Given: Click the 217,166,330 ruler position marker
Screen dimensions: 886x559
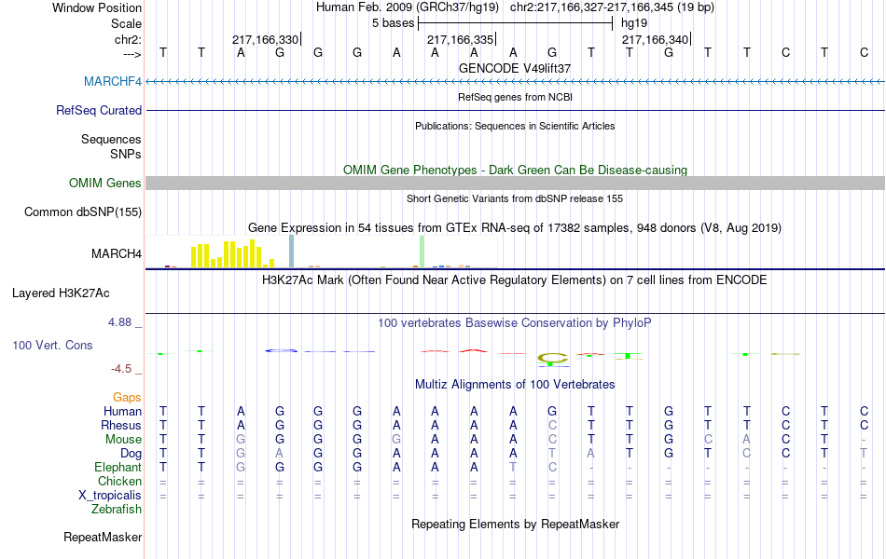Looking at the screenshot, I should click(x=266, y=39).
